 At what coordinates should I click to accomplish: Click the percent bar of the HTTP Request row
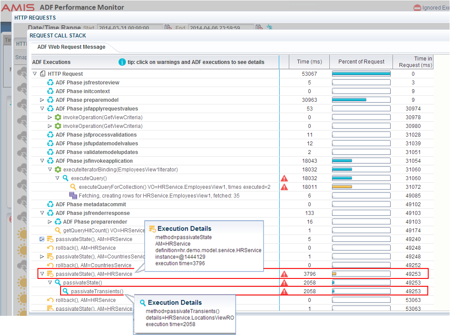[361, 74]
